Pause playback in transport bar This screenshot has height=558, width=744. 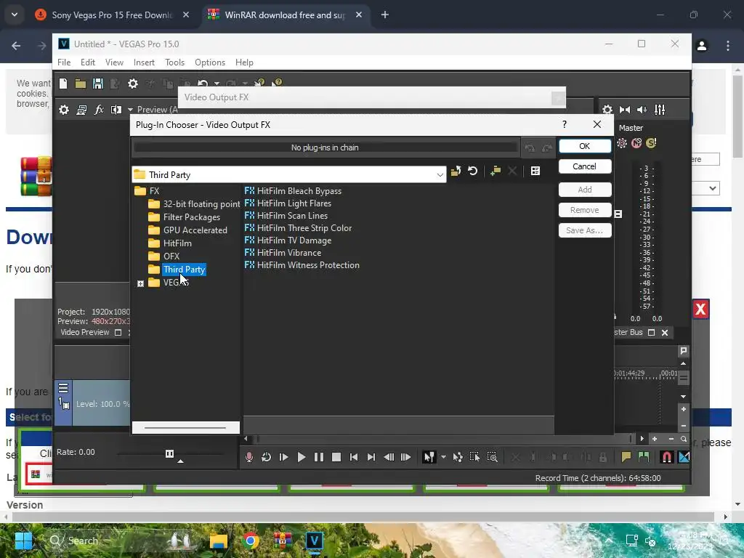pyautogui.click(x=319, y=457)
